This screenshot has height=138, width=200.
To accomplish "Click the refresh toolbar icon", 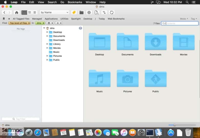I will click(112, 13).
